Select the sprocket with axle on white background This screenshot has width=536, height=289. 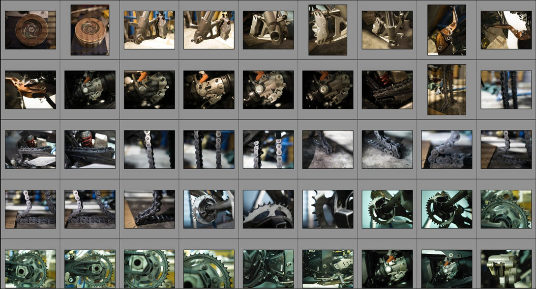[209, 209]
